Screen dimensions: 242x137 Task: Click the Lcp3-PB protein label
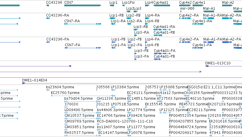coord(141,51)
